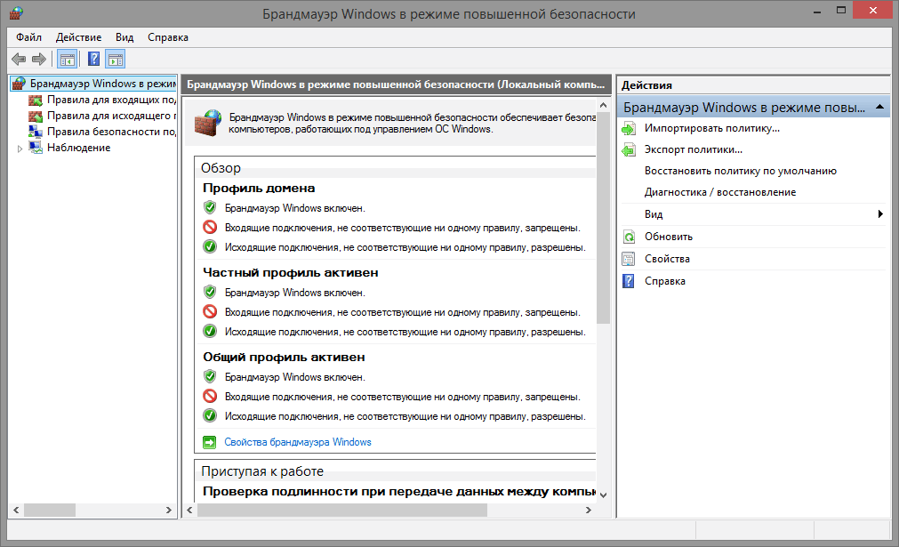Click the Импортировать политику green arrow icon
Viewport: 899px width, 547px height.
click(x=630, y=128)
